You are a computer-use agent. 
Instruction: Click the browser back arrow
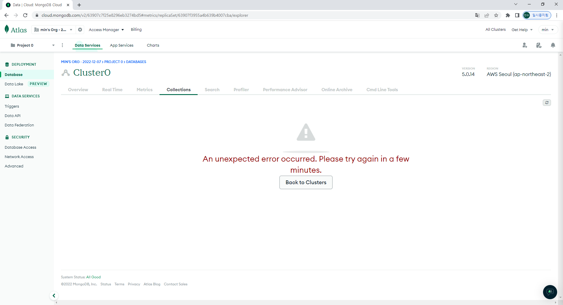coord(6,15)
